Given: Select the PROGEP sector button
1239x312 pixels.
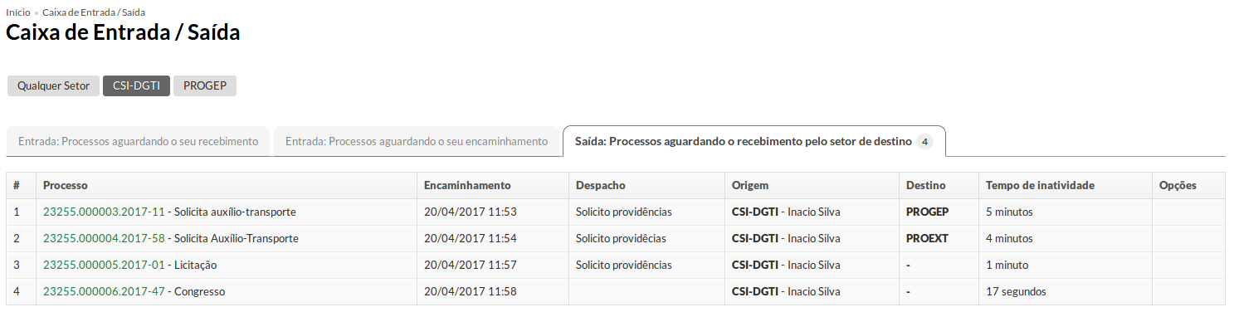Looking at the screenshot, I should point(205,85).
